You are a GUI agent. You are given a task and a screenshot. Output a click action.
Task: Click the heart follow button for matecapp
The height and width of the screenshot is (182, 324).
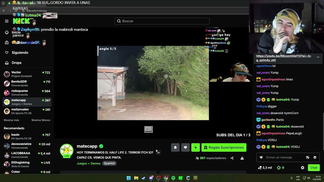(185, 147)
